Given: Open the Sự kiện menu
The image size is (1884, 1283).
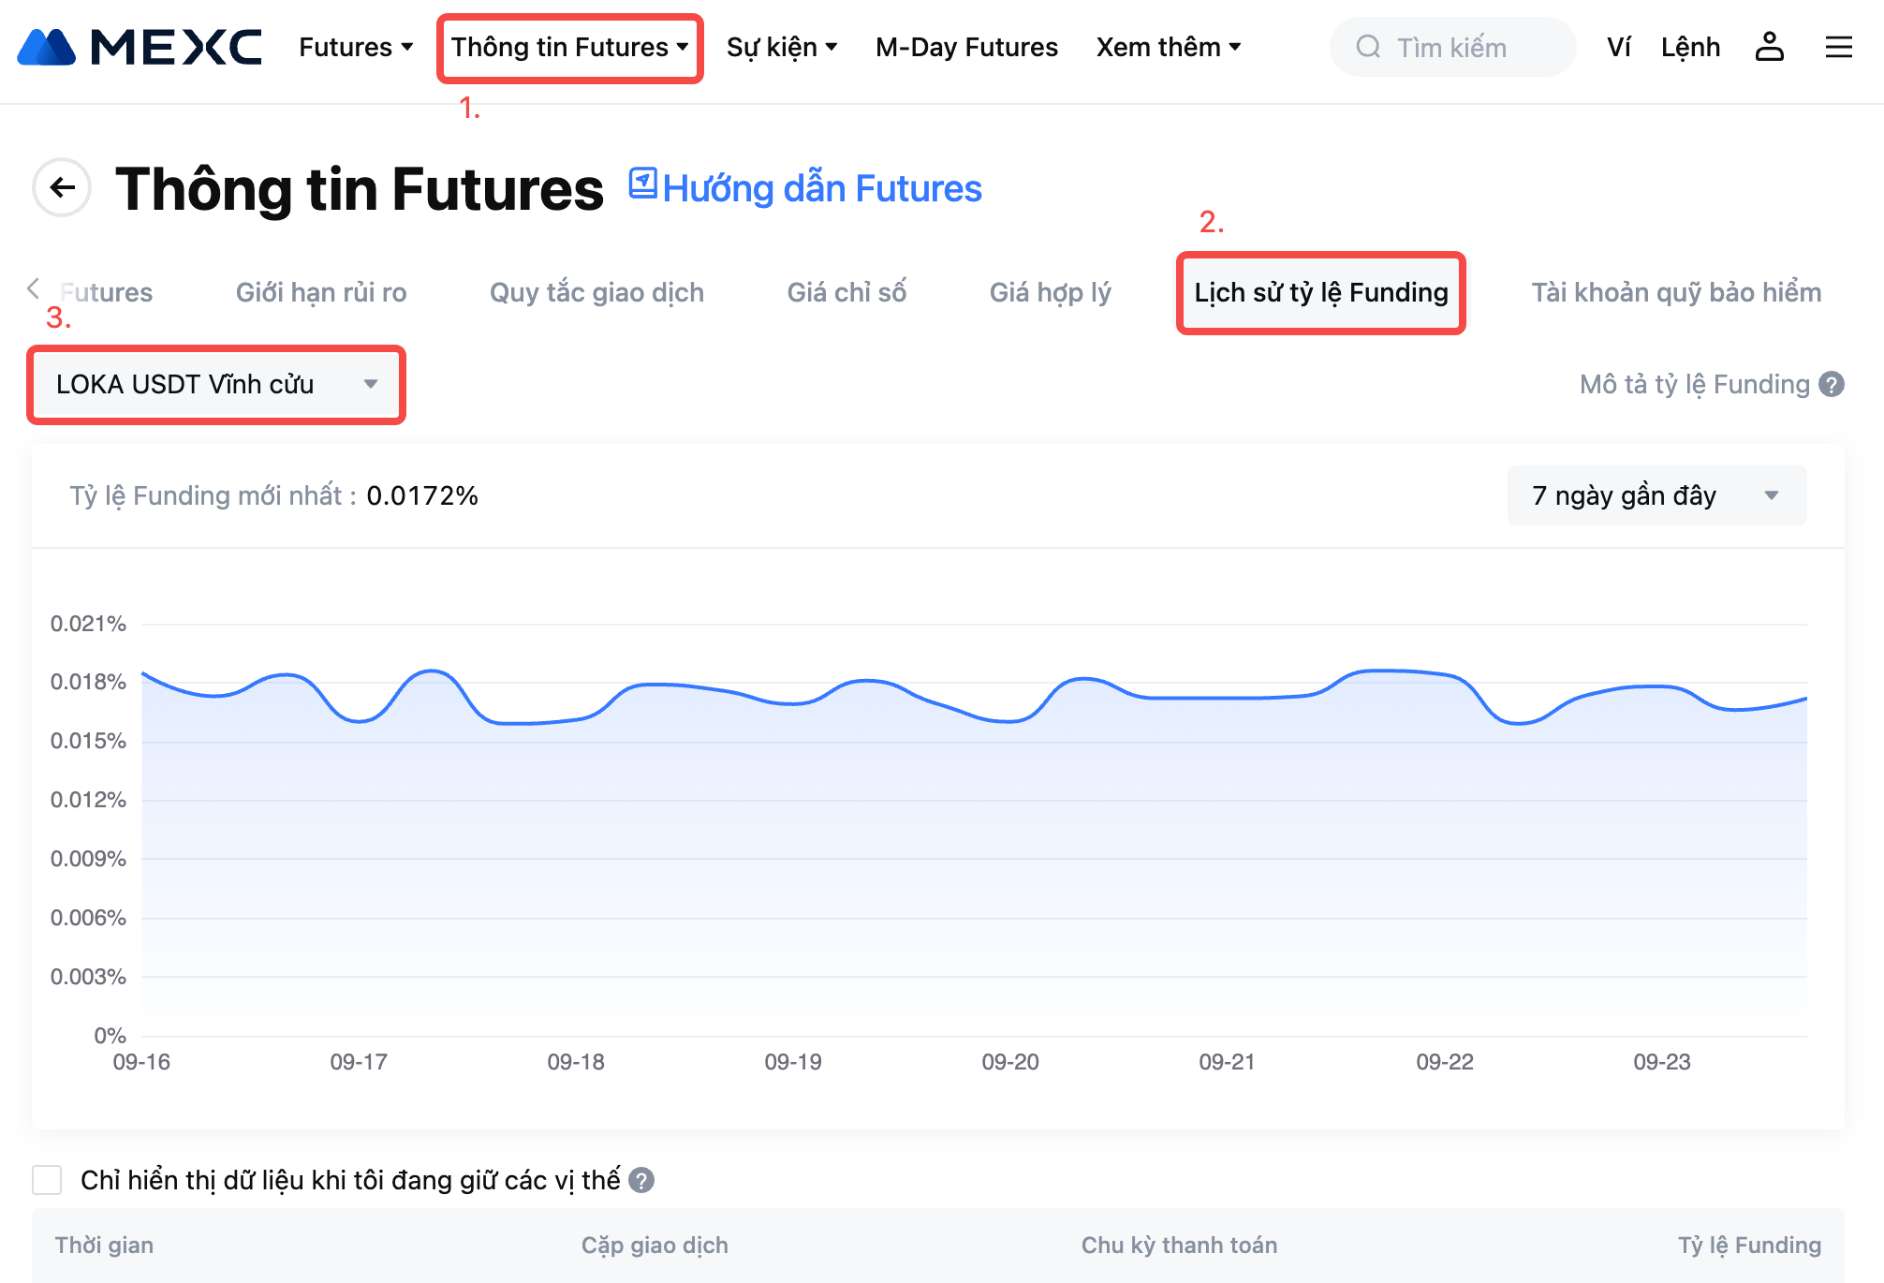Looking at the screenshot, I should [781, 47].
